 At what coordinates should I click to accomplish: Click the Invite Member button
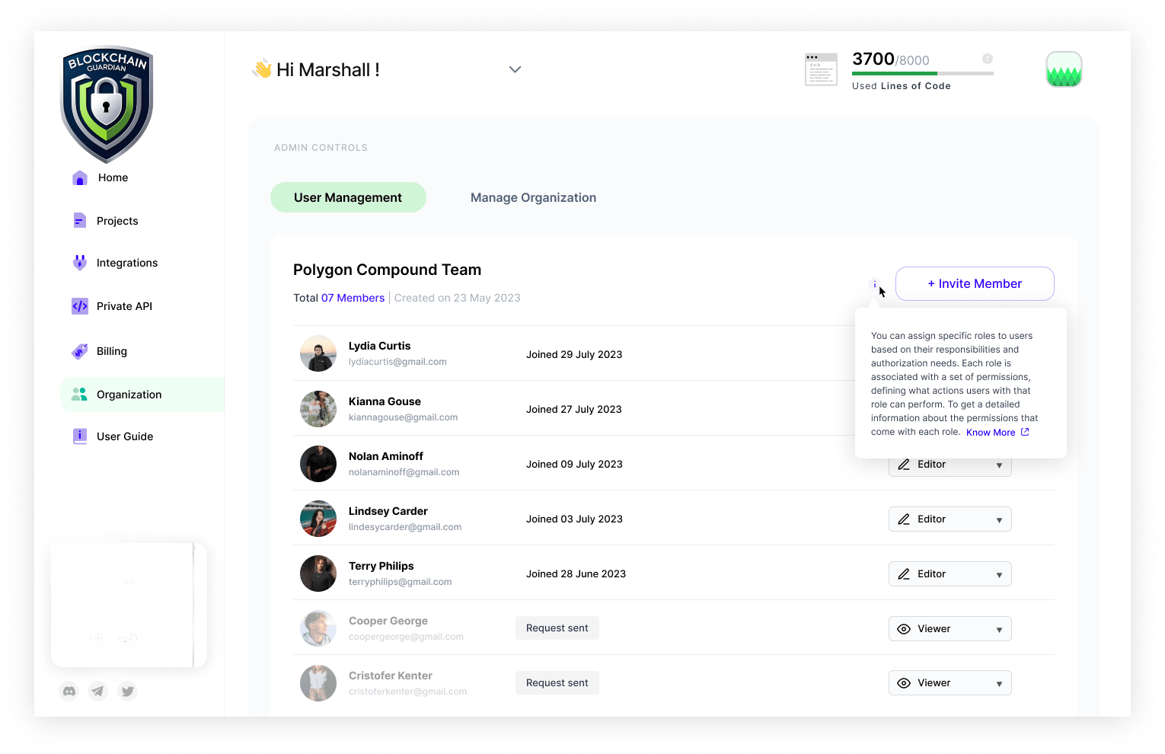point(975,283)
